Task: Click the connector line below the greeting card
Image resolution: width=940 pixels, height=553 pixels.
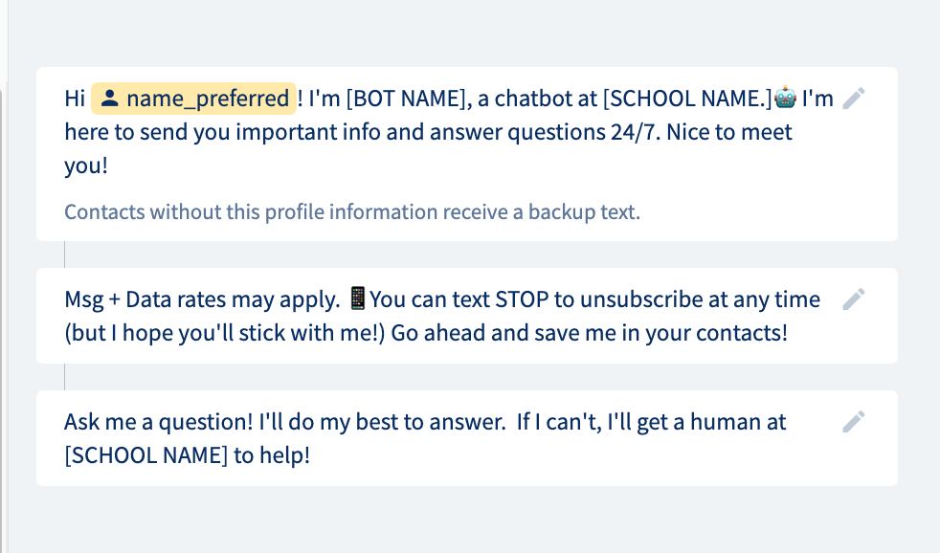Action: click(x=65, y=254)
